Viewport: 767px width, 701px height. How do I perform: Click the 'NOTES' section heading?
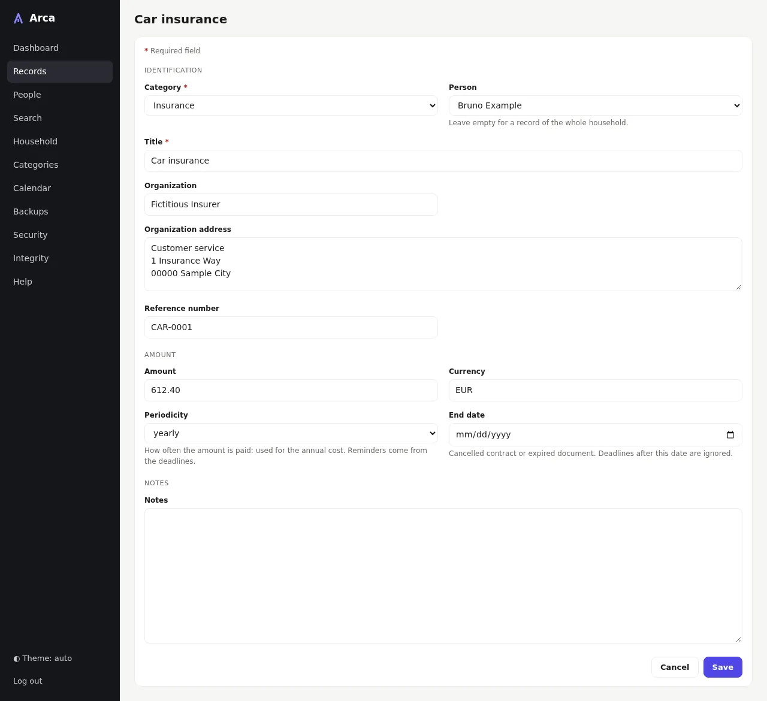coord(156,483)
